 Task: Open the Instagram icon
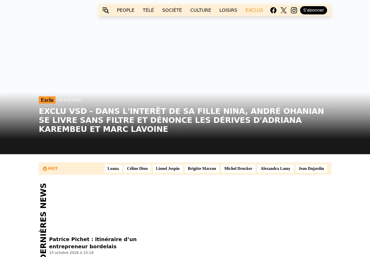click(294, 10)
